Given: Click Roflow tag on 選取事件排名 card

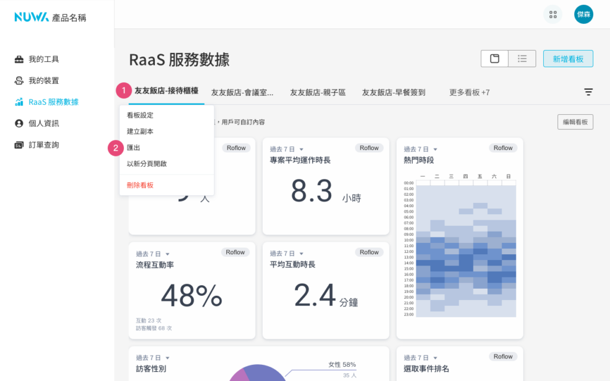Looking at the screenshot, I should [503, 357].
